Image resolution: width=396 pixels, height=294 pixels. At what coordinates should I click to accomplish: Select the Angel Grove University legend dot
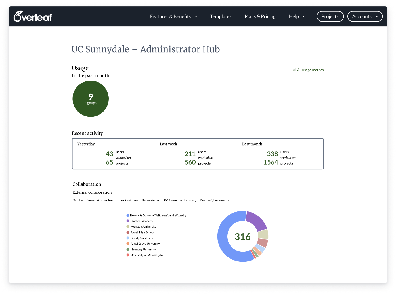[127, 243]
